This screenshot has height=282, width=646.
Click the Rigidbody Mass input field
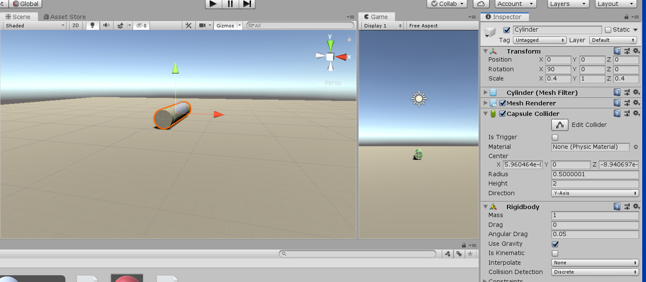tap(595, 215)
